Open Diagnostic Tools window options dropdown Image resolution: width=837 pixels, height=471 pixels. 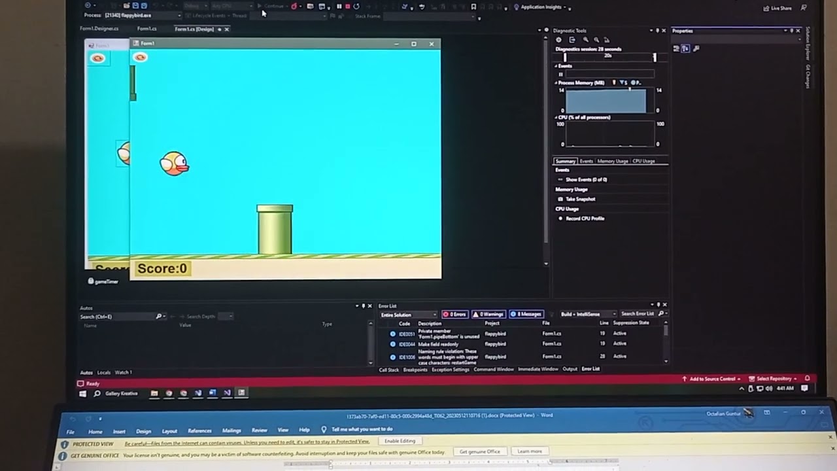(651, 31)
